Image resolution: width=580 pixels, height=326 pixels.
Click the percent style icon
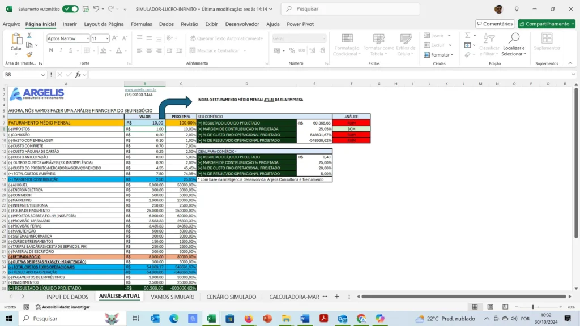click(x=292, y=50)
